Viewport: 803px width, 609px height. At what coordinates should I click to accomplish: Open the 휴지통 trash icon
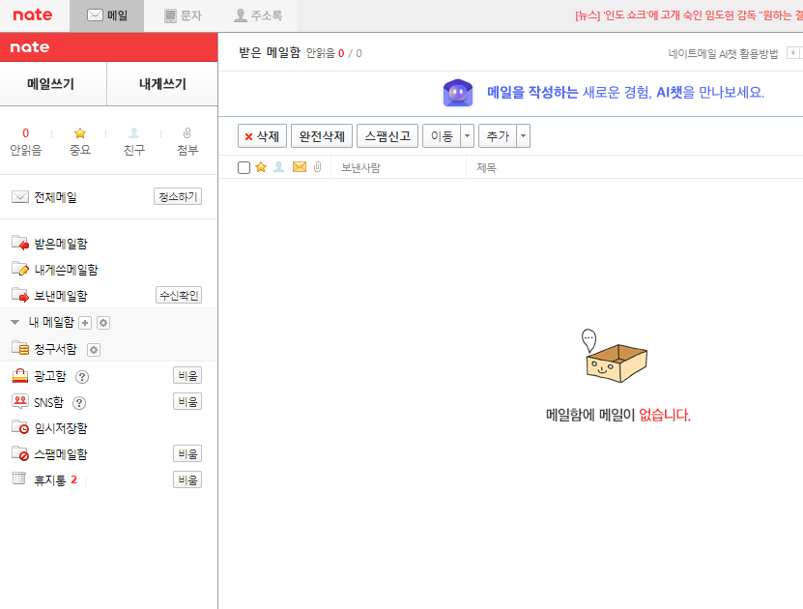(x=18, y=477)
